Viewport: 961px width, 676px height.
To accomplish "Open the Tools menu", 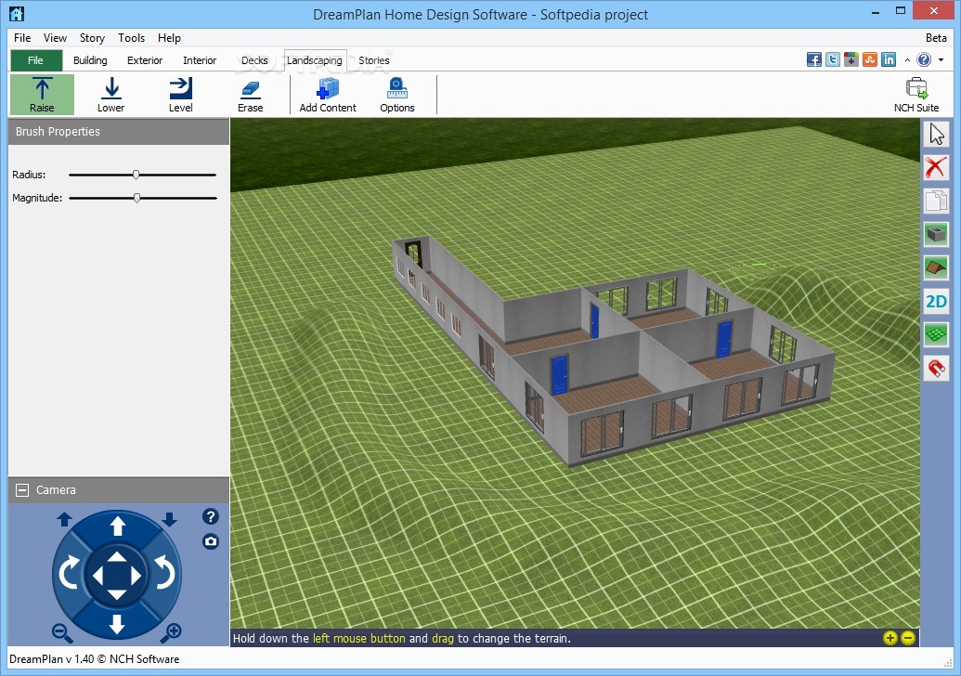I will [x=131, y=38].
